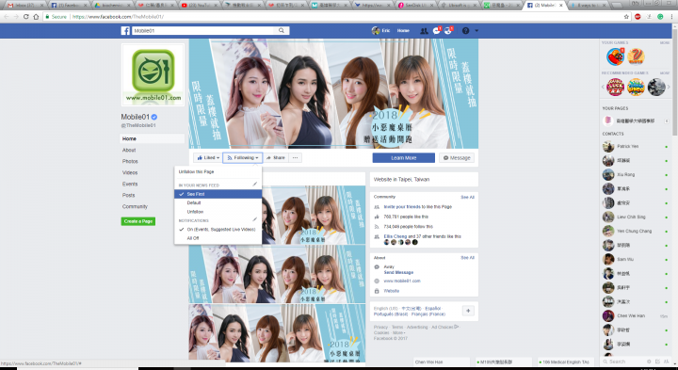This screenshot has height=370, width=678.
Task: Click the blue Learn More button
Action: click(x=403, y=158)
